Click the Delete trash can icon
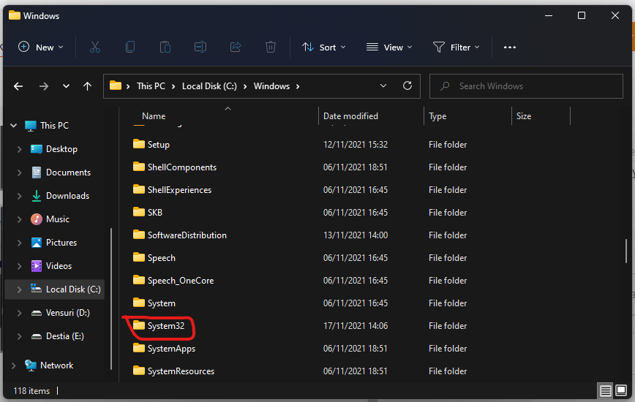 [271, 48]
